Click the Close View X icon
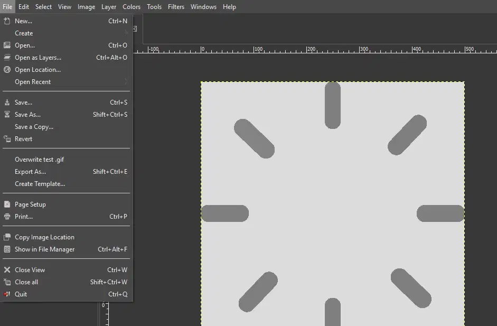The width and height of the screenshot is (497, 326). coord(7,269)
